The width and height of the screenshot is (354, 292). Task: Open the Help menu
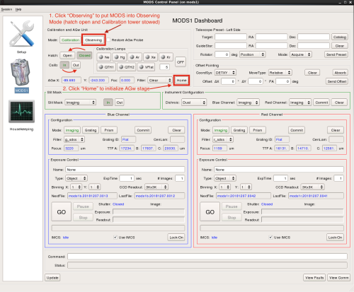click(18, 9)
